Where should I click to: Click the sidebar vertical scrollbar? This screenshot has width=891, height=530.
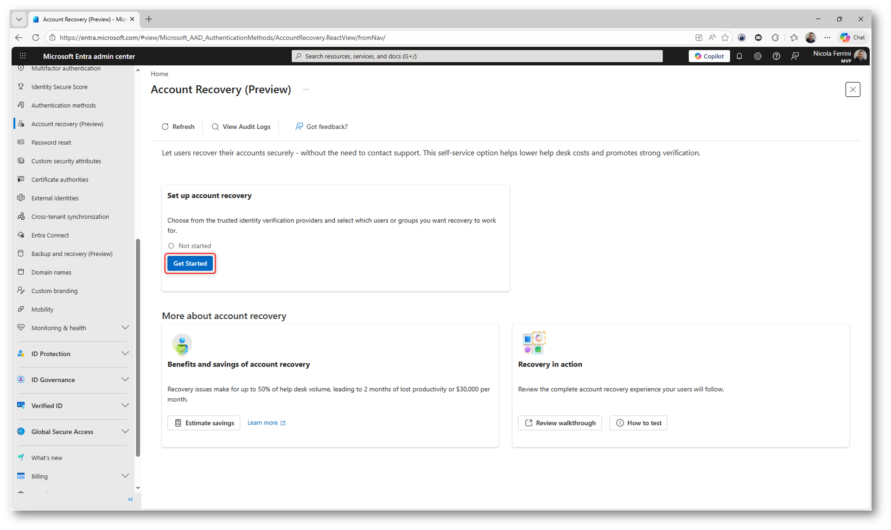coord(138,347)
